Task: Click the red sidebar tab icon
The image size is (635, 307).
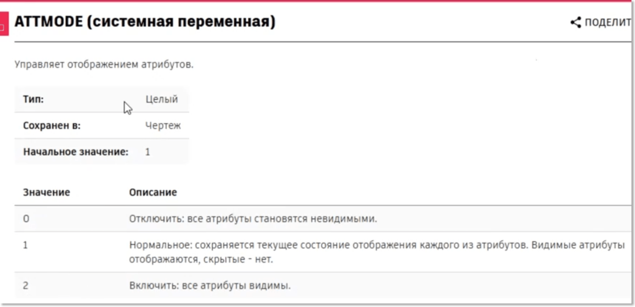Action: point(4,24)
